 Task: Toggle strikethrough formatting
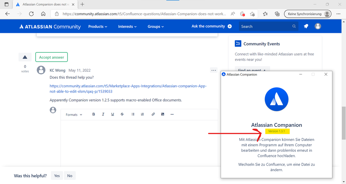pos(122,114)
